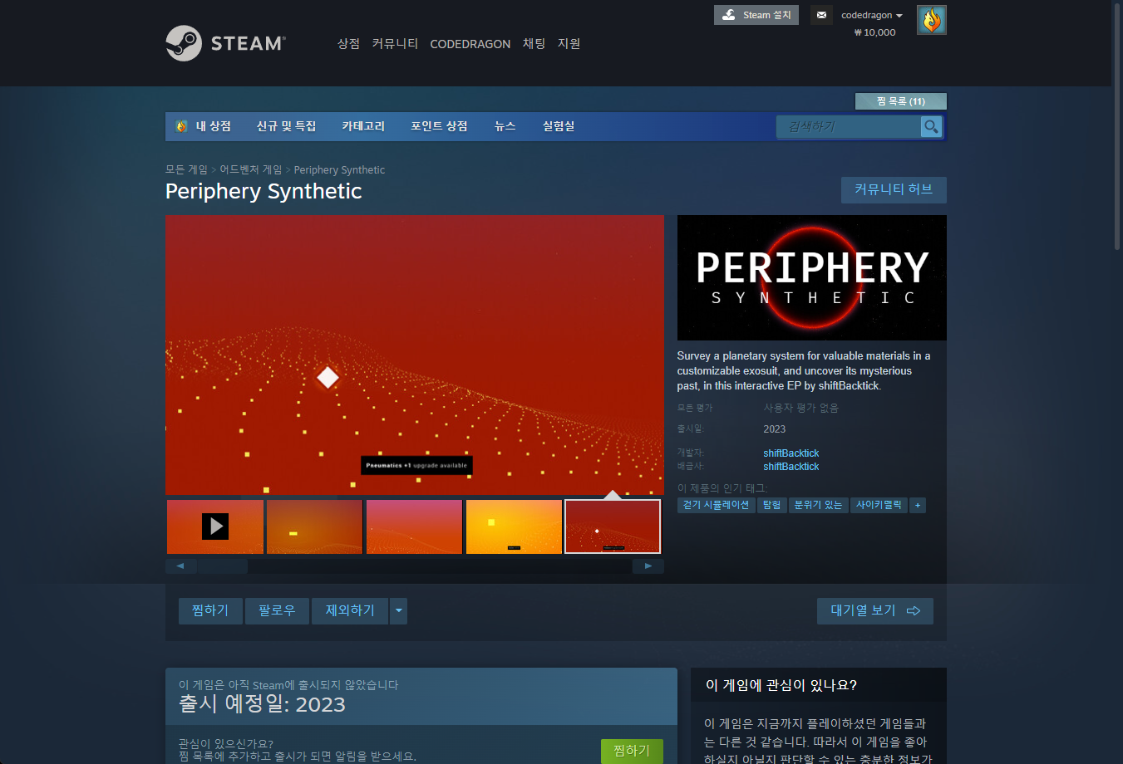Click 어드벤처 게임 breadcrumb link
This screenshot has width=1123, height=764.
pos(251,169)
